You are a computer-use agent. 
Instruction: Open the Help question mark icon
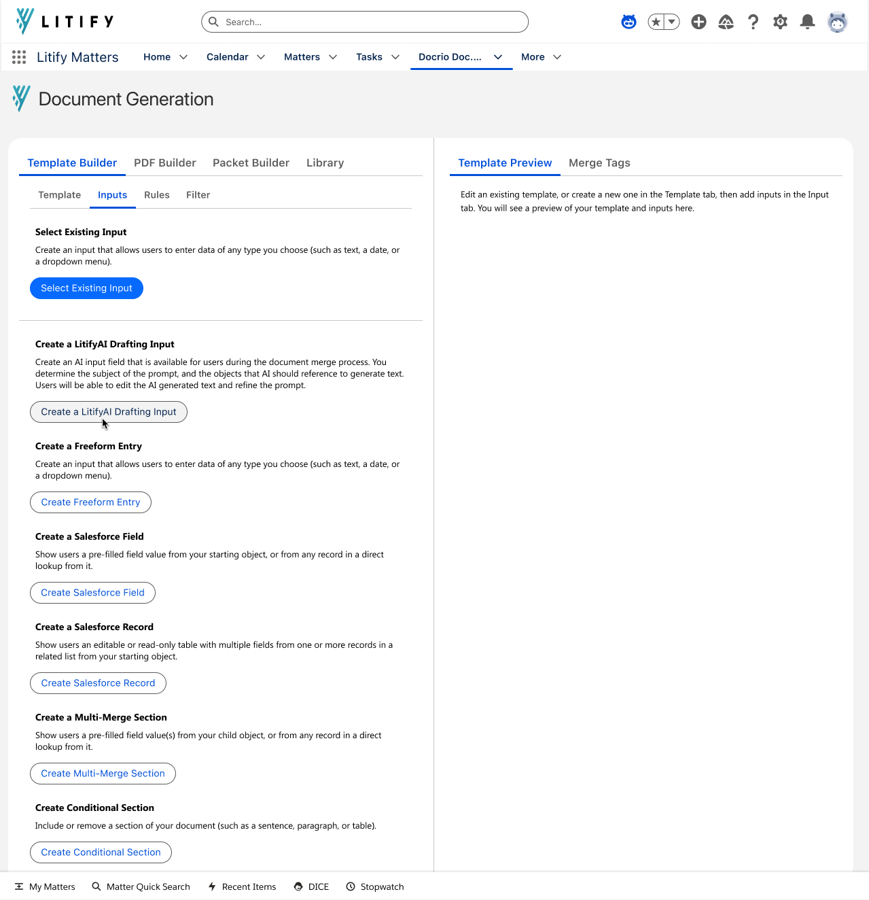(x=753, y=22)
